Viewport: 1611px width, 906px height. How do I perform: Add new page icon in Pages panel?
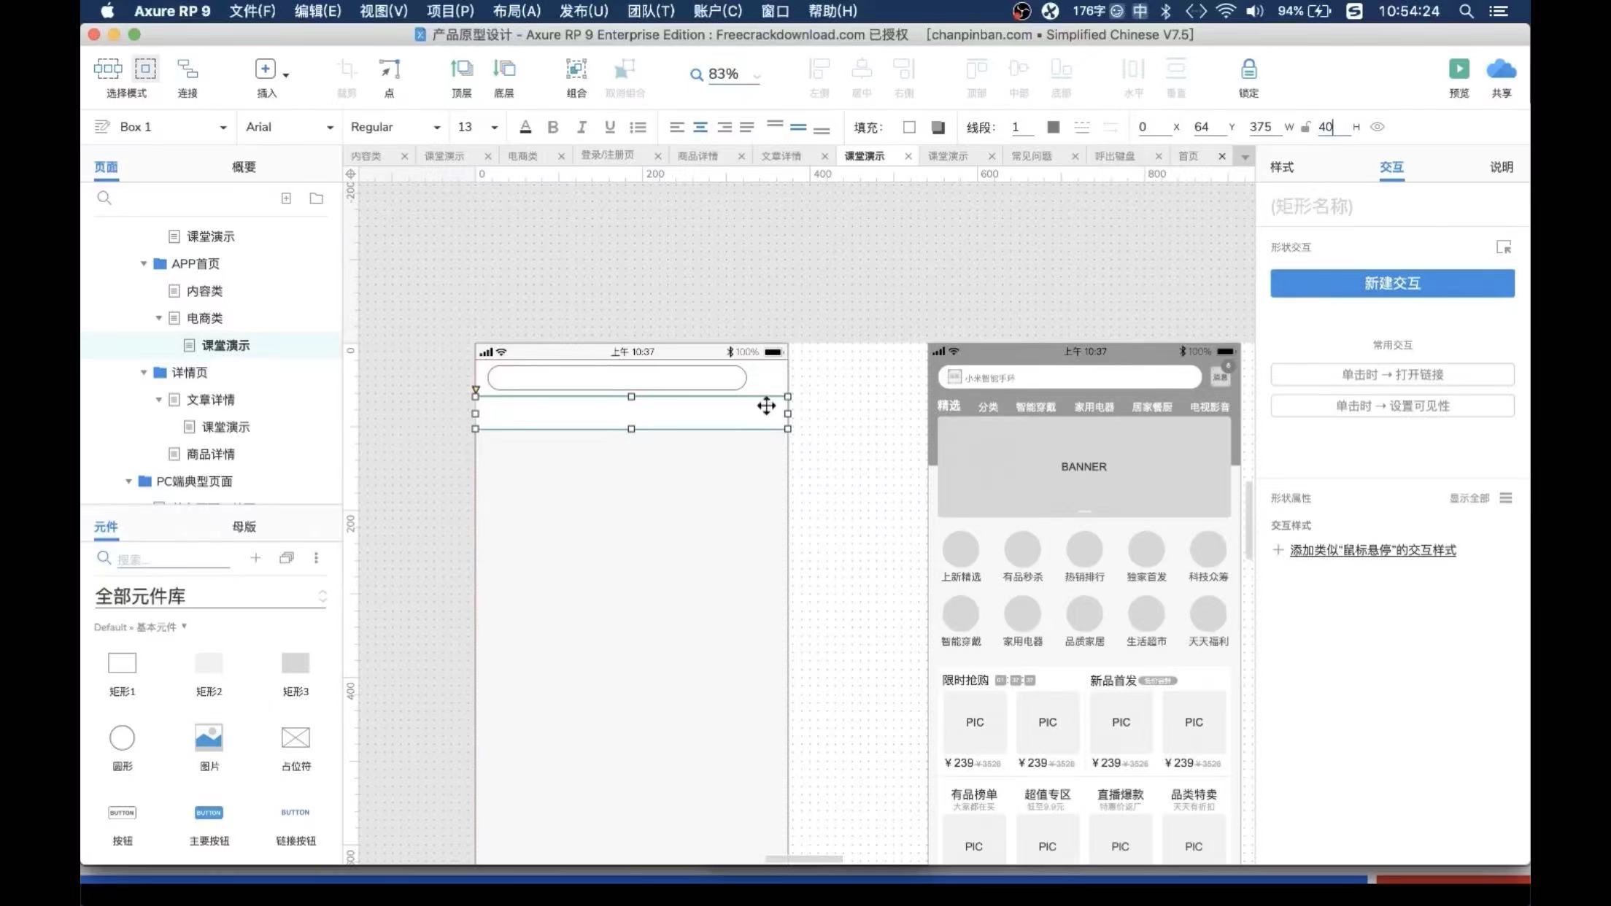click(286, 198)
